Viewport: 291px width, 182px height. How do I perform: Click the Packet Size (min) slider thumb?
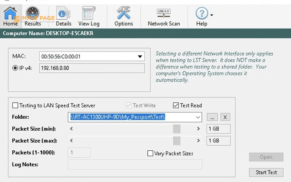point(177,129)
